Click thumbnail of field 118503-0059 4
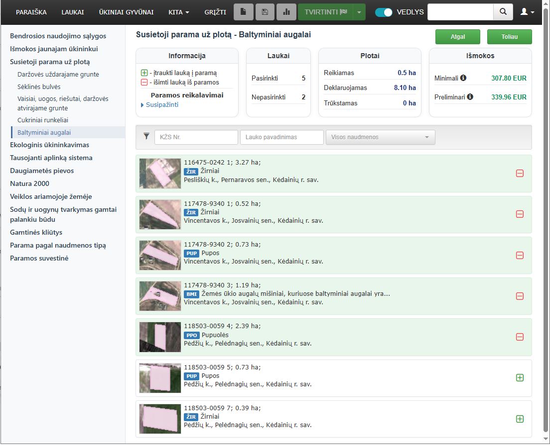Viewport: 550px width, 445px height. (x=160, y=337)
